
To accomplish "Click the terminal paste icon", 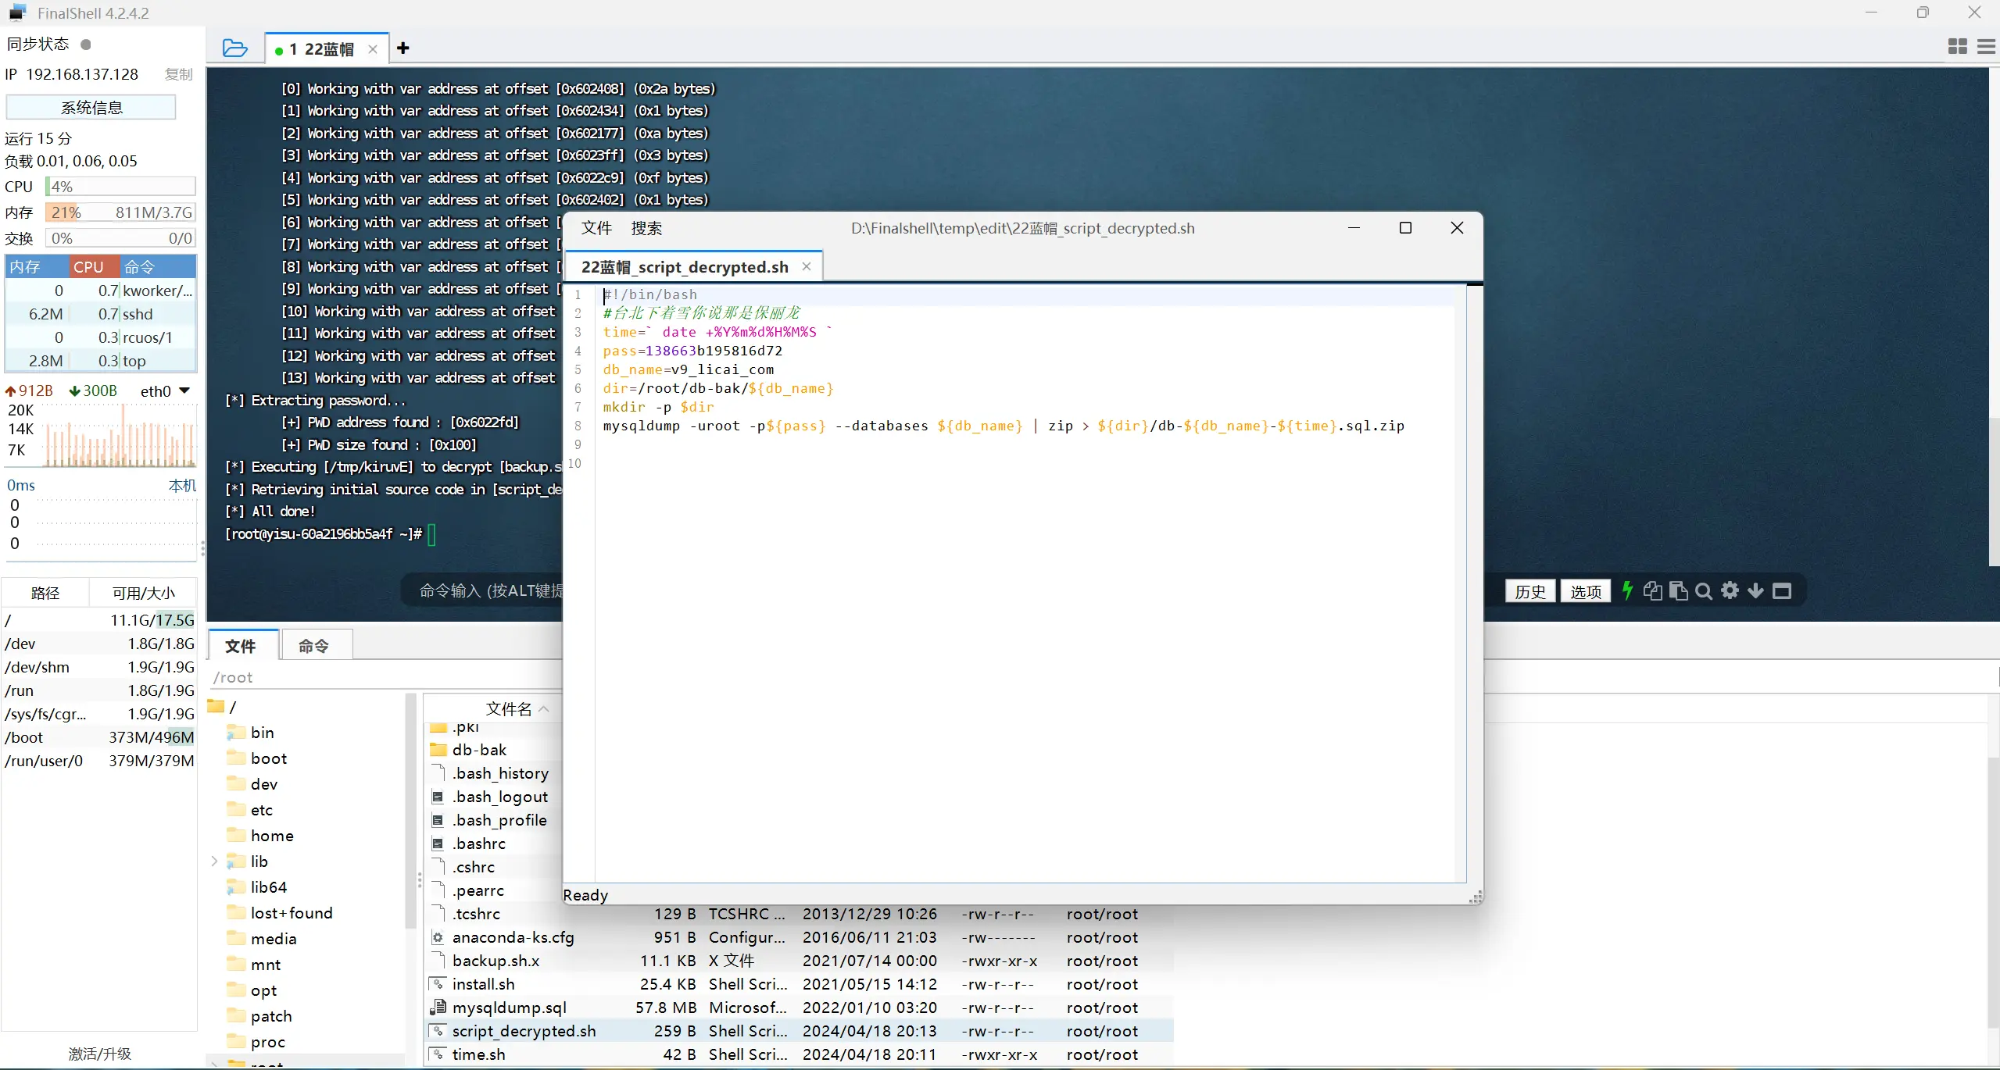I will click(x=1678, y=590).
